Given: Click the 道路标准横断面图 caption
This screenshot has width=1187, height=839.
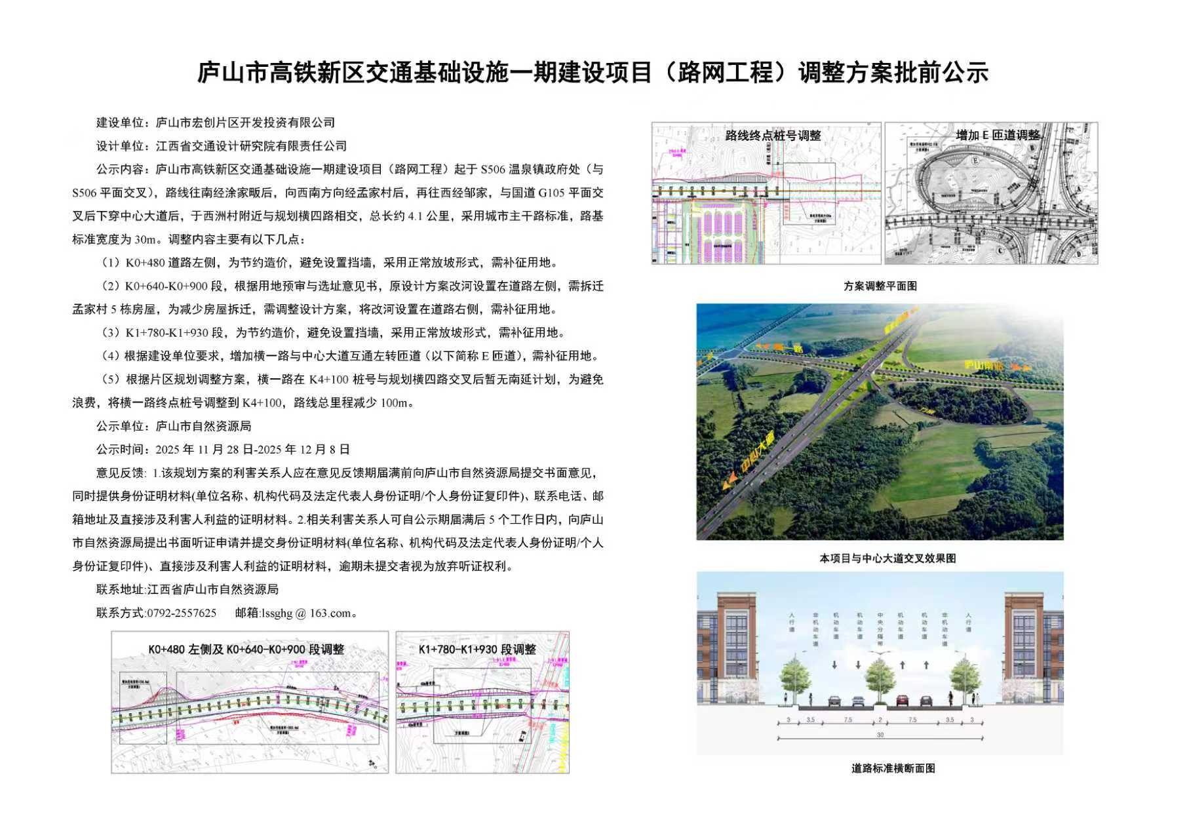Looking at the screenshot, I should 893,768.
